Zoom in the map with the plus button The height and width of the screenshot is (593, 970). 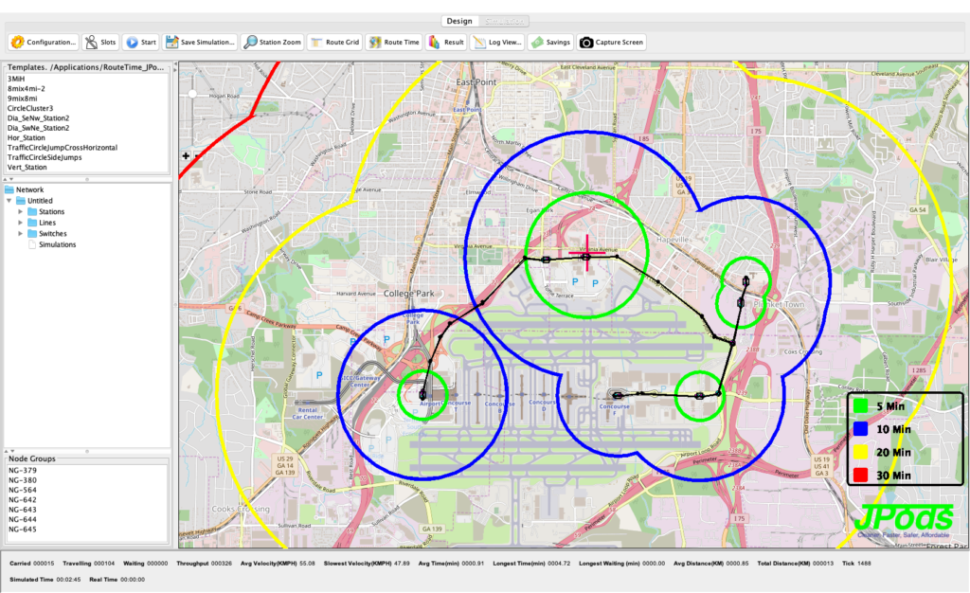[186, 155]
